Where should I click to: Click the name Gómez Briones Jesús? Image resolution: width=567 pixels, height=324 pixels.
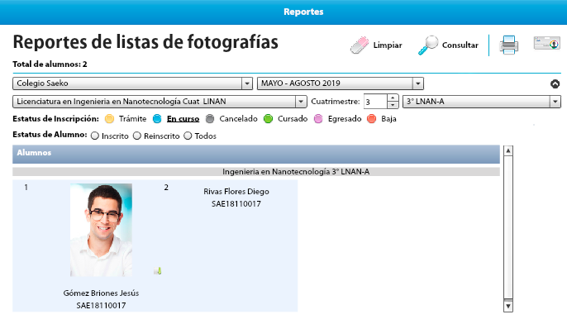coord(101,293)
